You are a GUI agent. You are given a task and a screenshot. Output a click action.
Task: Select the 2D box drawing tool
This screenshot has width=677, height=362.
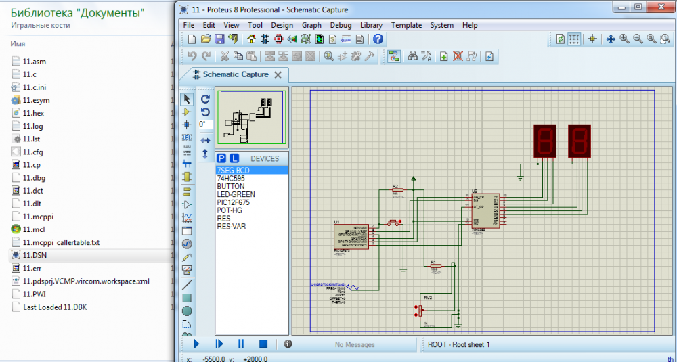[187, 298]
